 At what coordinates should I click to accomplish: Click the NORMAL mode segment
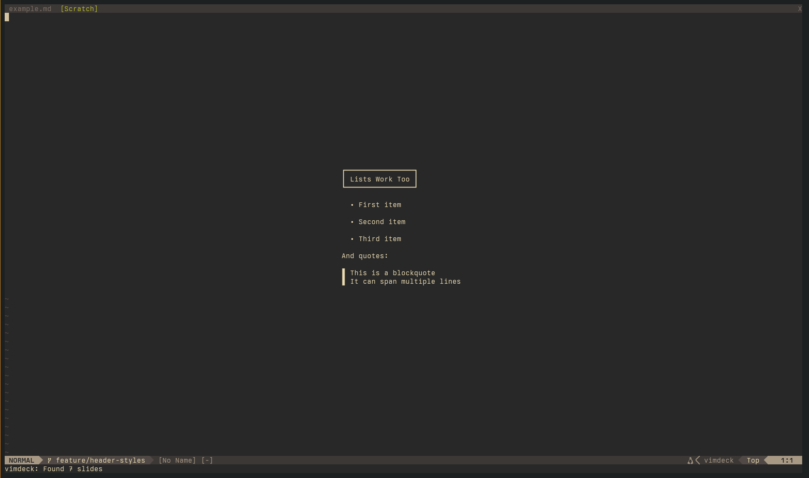[x=22, y=461]
